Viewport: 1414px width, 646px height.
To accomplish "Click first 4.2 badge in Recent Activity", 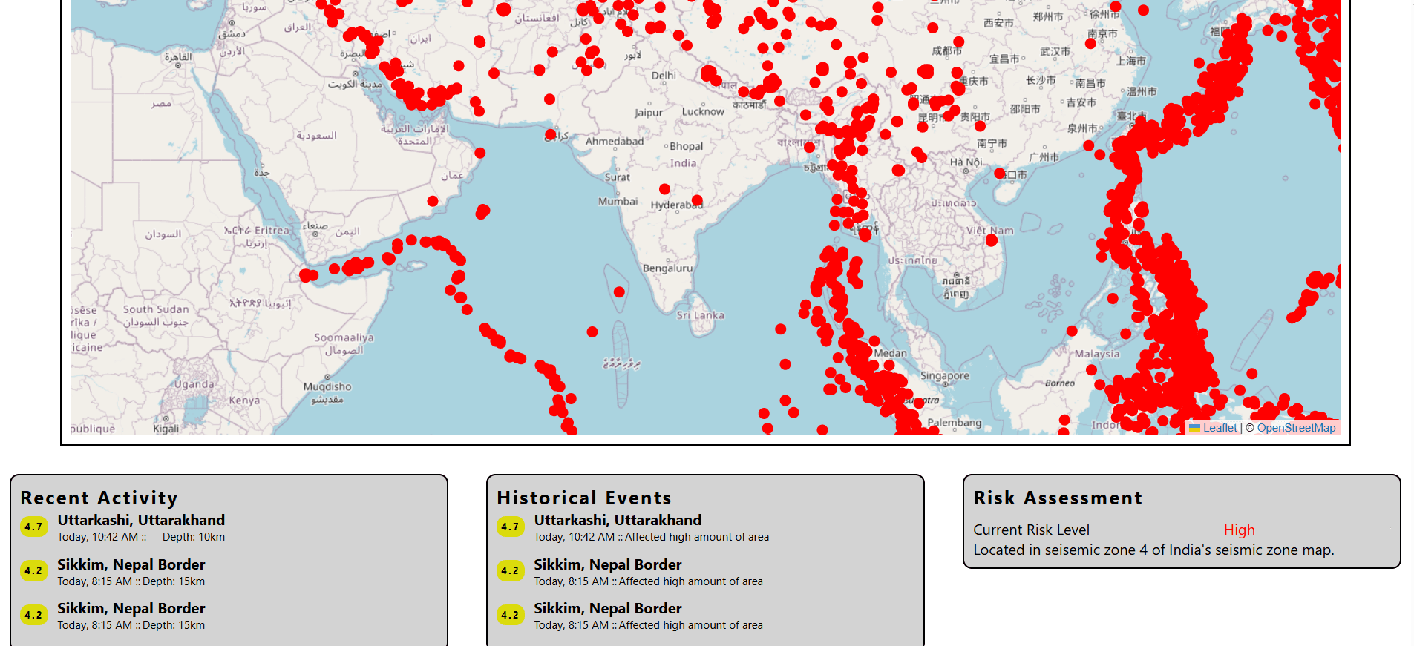I will (x=33, y=570).
